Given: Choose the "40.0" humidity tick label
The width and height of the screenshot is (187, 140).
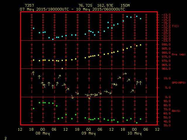Looking at the screenshot, I should (x=167, y=122).
